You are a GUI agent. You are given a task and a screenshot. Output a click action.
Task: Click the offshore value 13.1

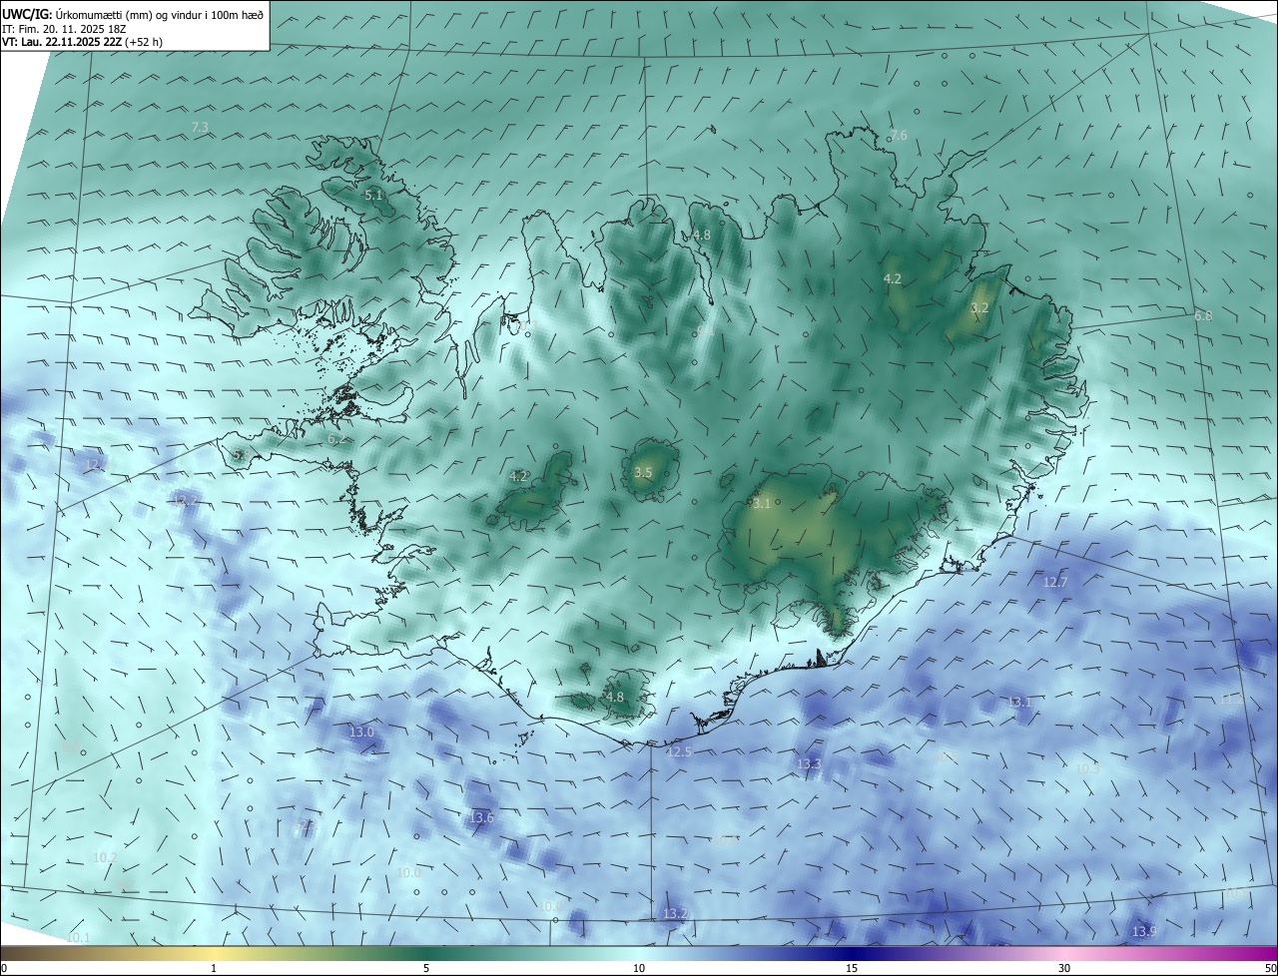[1019, 702]
